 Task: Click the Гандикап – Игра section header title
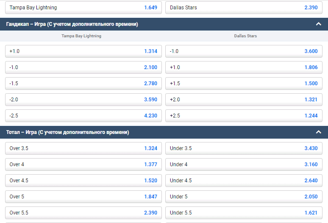pyautogui.click(x=72, y=24)
